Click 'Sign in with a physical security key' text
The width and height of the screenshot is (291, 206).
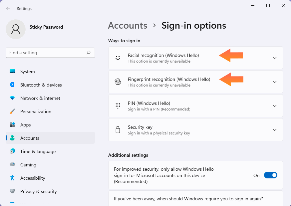[x=159, y=133]
